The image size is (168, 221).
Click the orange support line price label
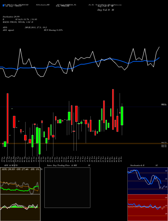(164, 143)
